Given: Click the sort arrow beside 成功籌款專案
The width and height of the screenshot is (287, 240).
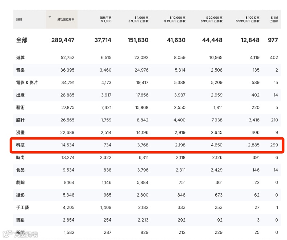Looking at the screenshot, I should pos(50,17).
